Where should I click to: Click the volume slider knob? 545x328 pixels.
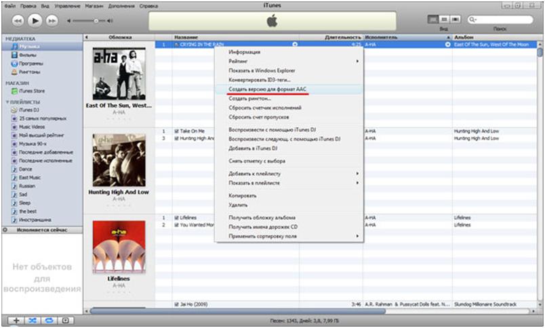(97, 21)
